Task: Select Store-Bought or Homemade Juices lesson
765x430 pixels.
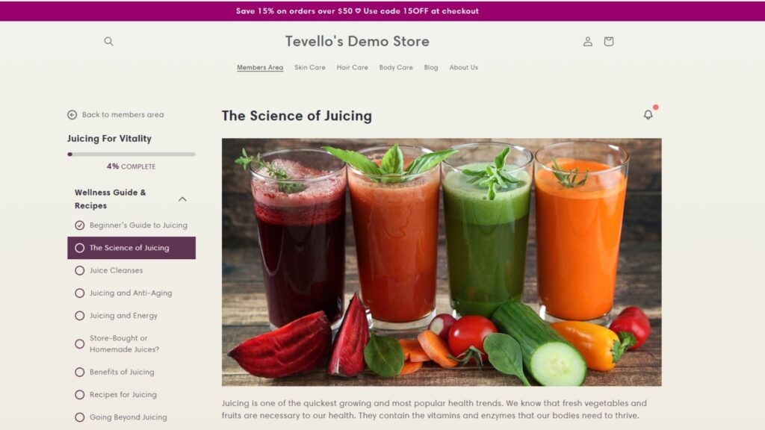Action: [x=125, y=343]
